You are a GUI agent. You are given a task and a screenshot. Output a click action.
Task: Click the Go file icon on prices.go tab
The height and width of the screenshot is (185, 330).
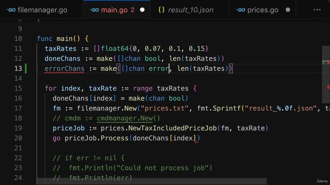[x=240, y=10]
